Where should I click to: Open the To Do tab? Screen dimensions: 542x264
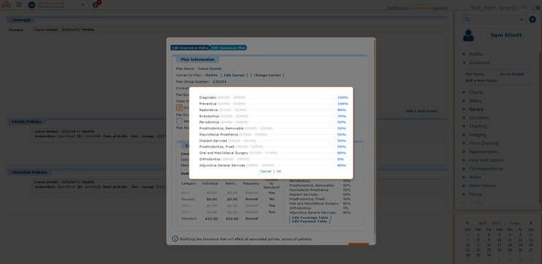tap(475, 7)
